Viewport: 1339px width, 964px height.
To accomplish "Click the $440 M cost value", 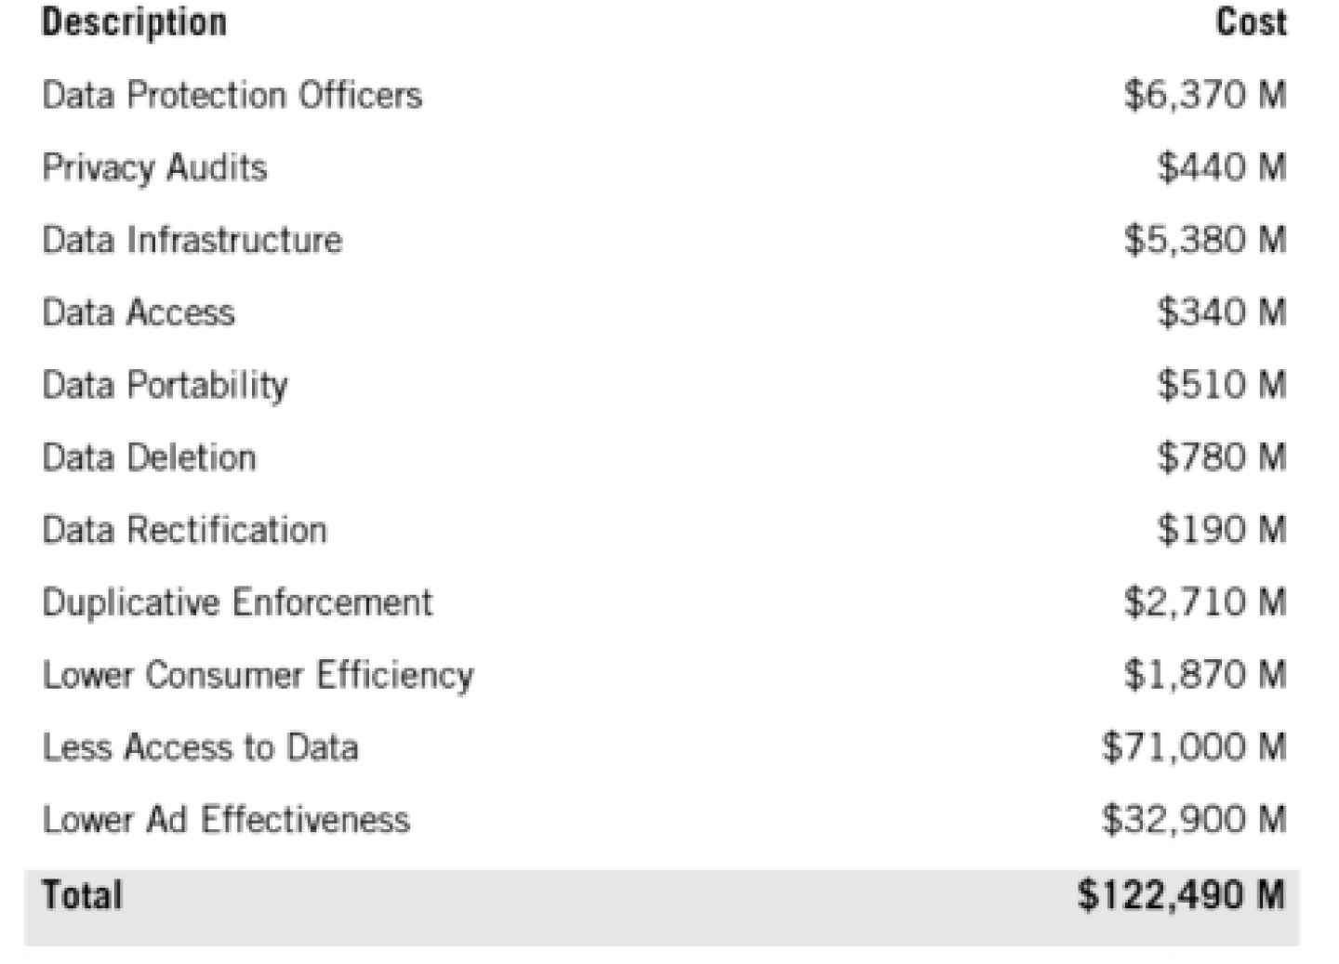I will (x=1222, y=167).
